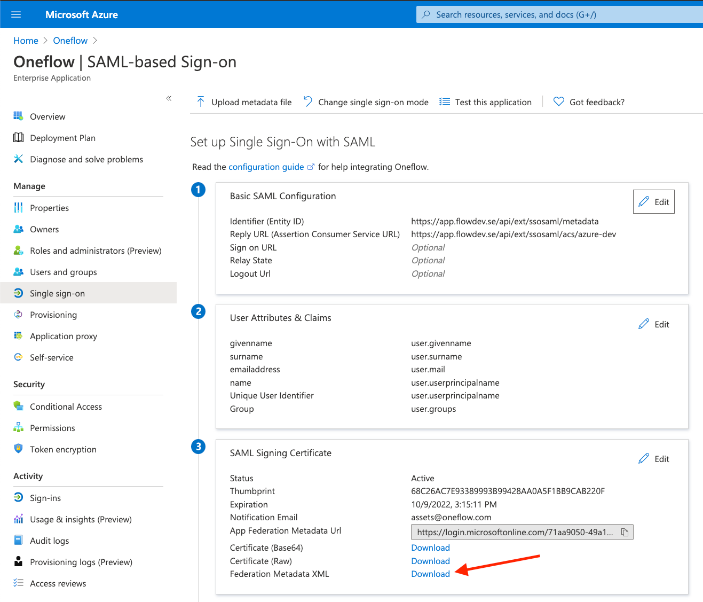Click the search resources field
703x602 pixels.
(558, 14)
